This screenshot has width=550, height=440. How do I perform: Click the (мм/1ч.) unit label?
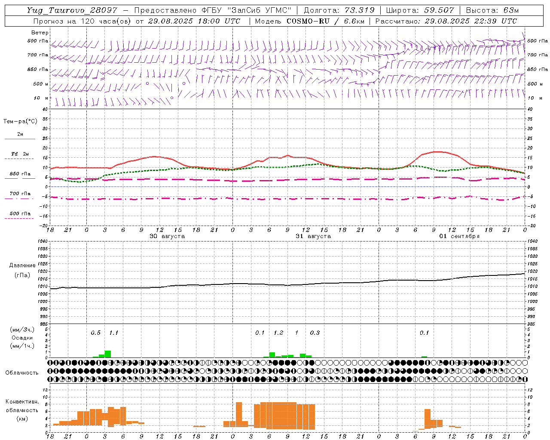[22, 346]
